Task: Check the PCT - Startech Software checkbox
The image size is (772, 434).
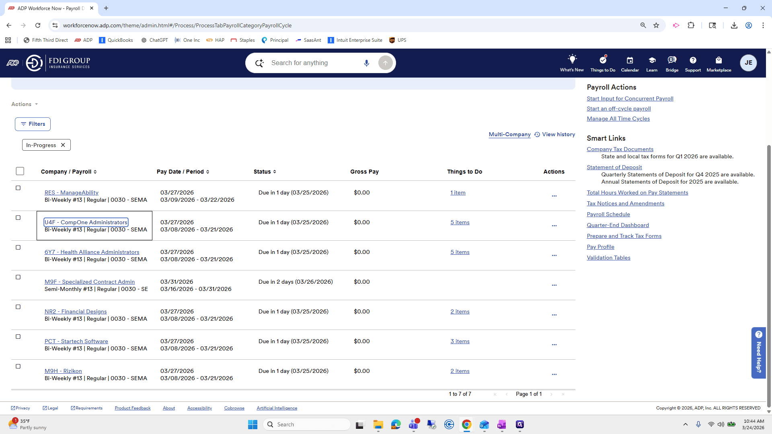Action: tap(18, 337)
